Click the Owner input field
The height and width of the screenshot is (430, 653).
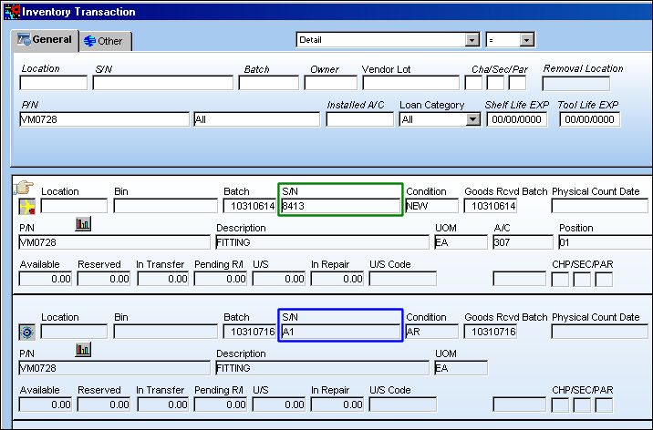(x=331, y=83)
